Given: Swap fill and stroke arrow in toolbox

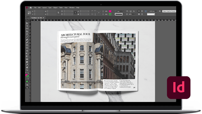Looking at the screenshot, I should point(28,73).
